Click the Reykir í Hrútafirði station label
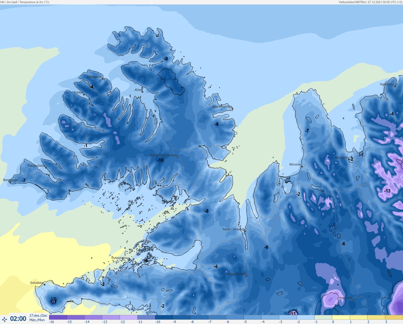This screenshot has width=403, height=324. (x=234, y=229)
